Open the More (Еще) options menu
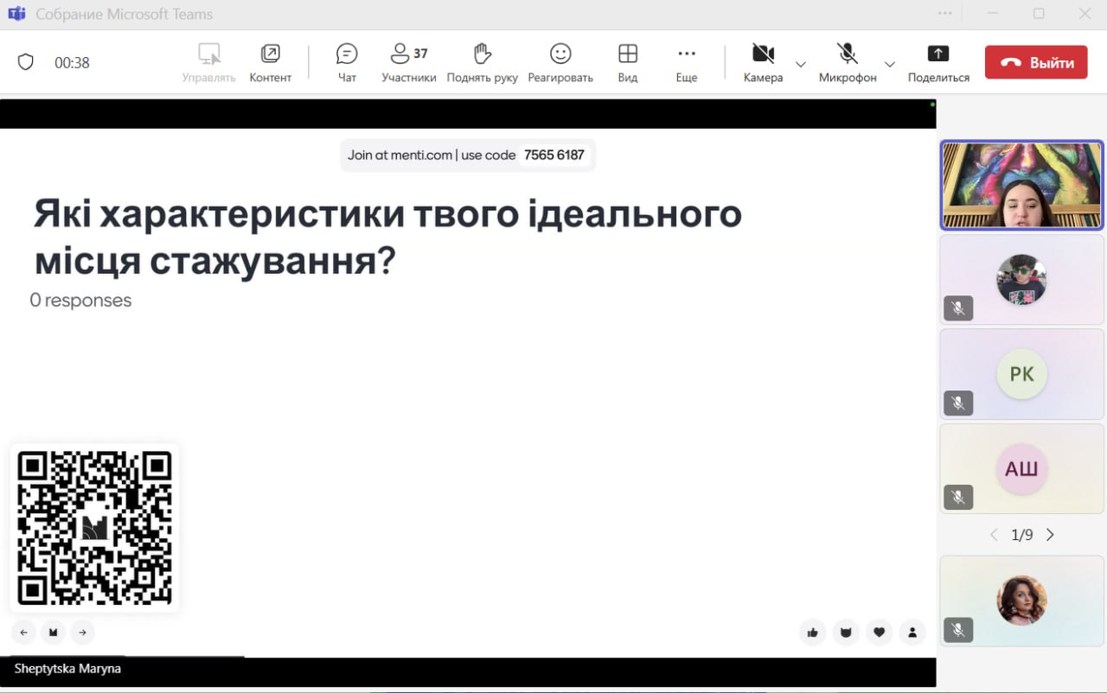Viewport: 1107px width, 693px height. 686,62
